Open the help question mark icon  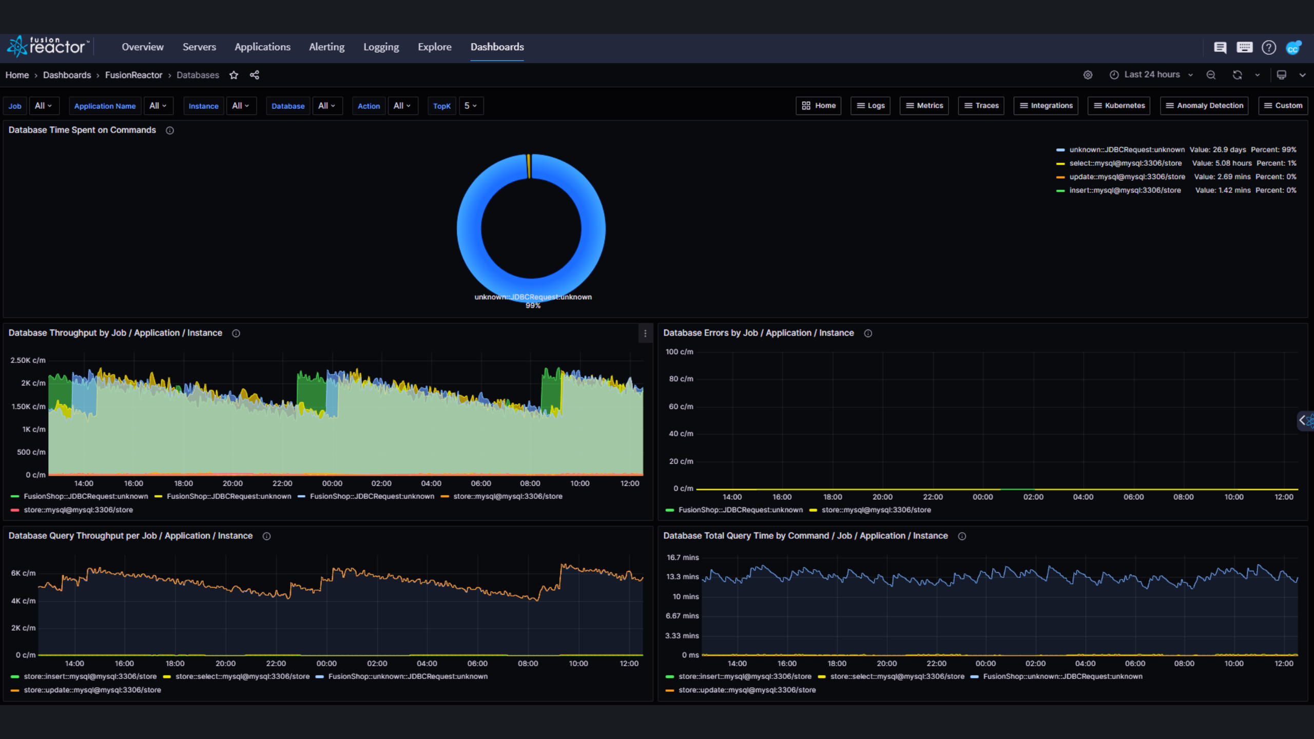tap(1269, 47)
